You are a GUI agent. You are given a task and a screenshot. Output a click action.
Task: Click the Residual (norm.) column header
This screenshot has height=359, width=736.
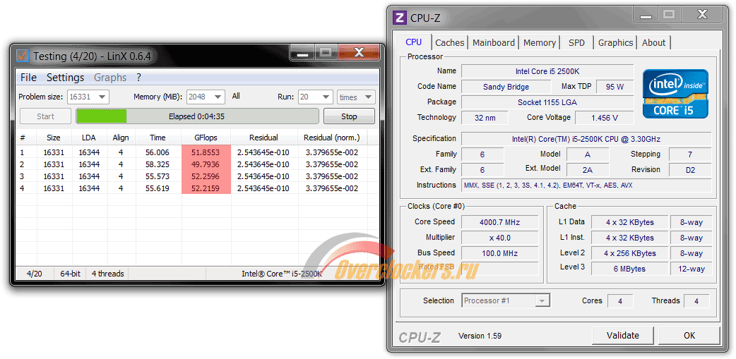pos(331,138)
